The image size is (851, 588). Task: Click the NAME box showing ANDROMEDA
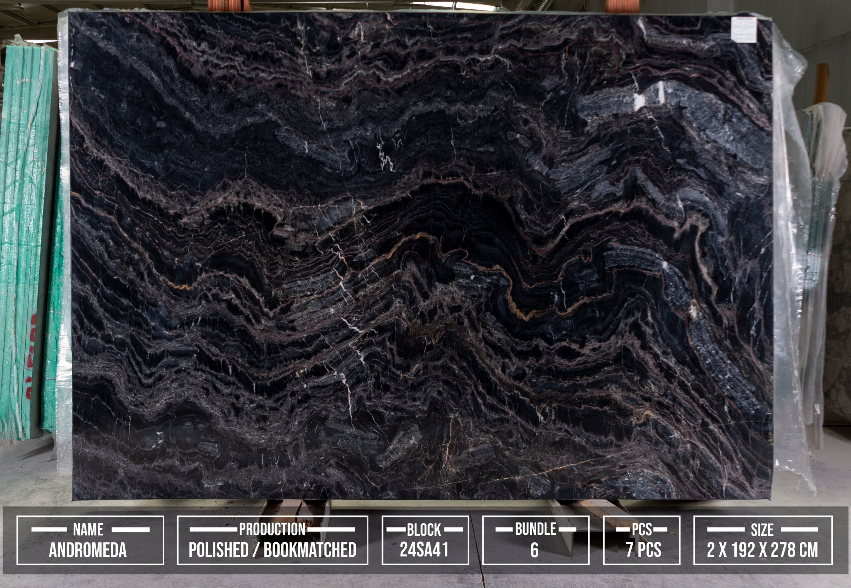pos(90,540)
